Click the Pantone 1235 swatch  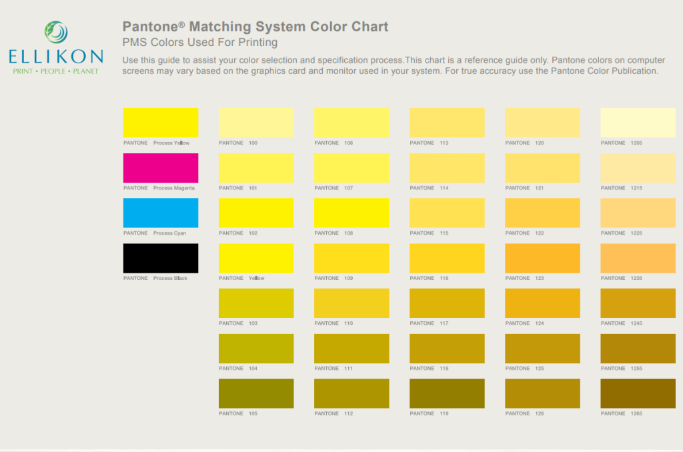(638, 258)
